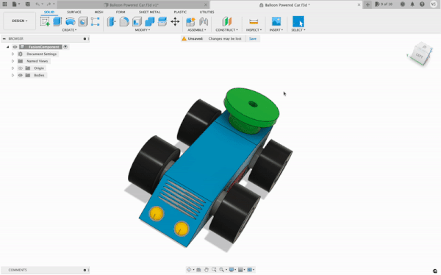Screen dimensions: 441x275
Task: Open the CREATE dropdown menu
Action: point(69,30)
